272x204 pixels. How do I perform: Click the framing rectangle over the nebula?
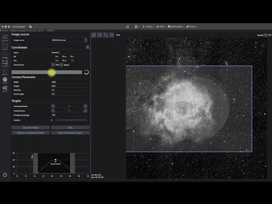(x=189, y=109)
